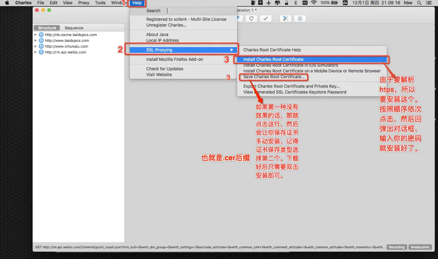The height and width of the screenshot is (259, 438).
Task: Choose Install Root Certificate on Mobile Device
Action: point(312,71)
